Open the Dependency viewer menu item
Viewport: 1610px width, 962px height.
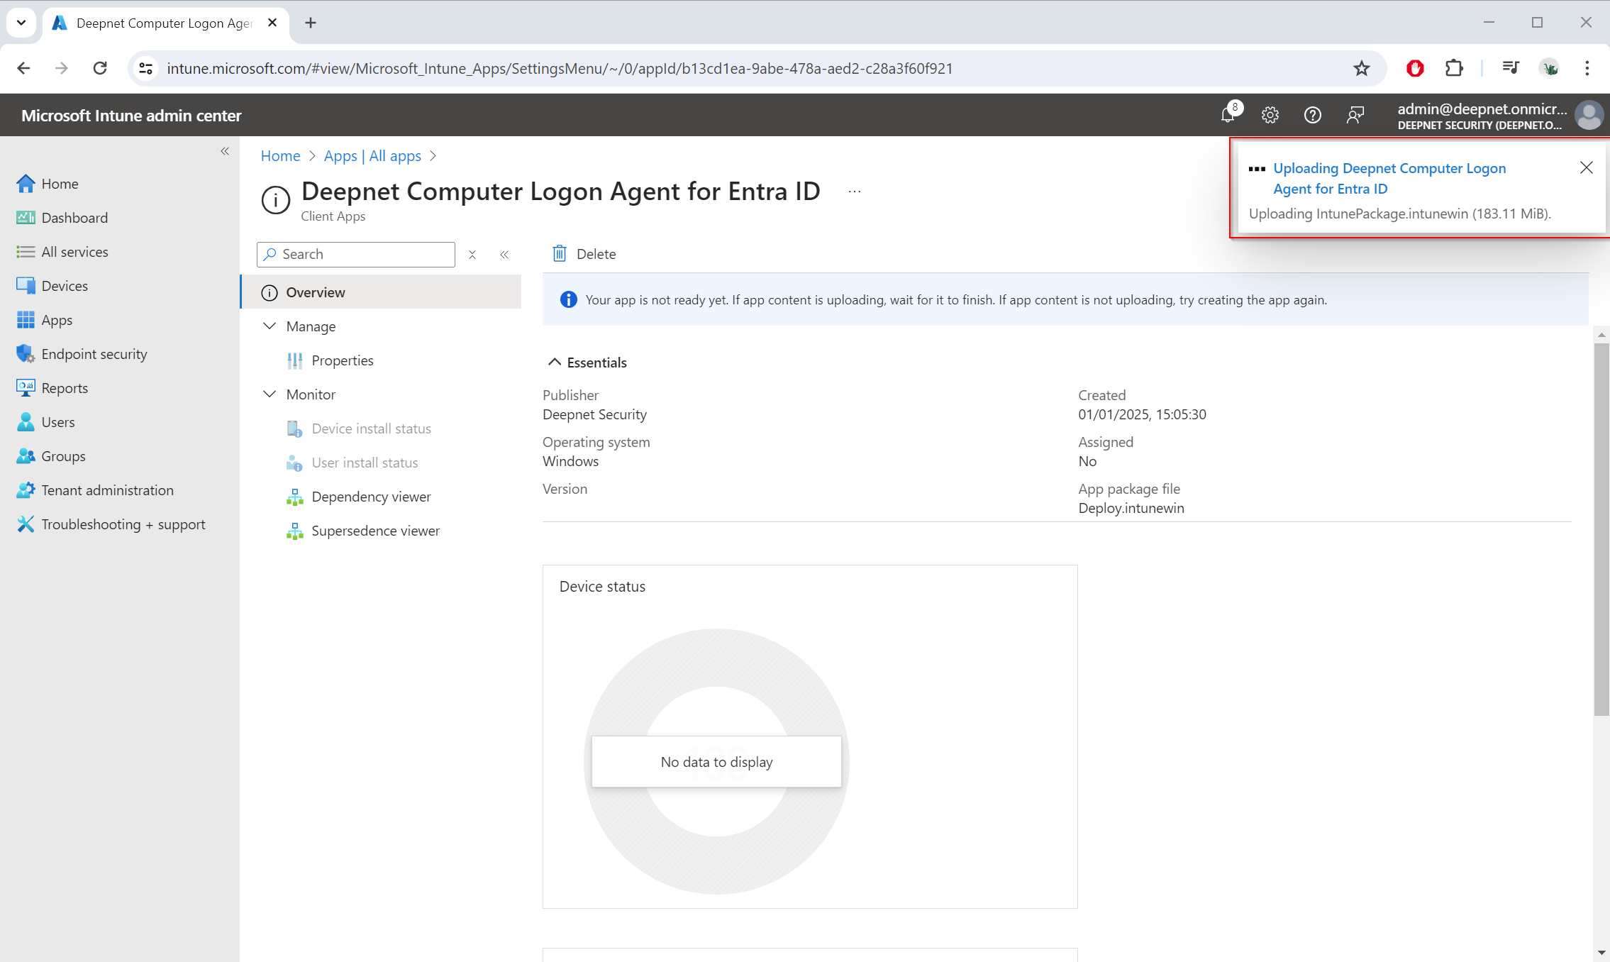[x=371, y=497]
